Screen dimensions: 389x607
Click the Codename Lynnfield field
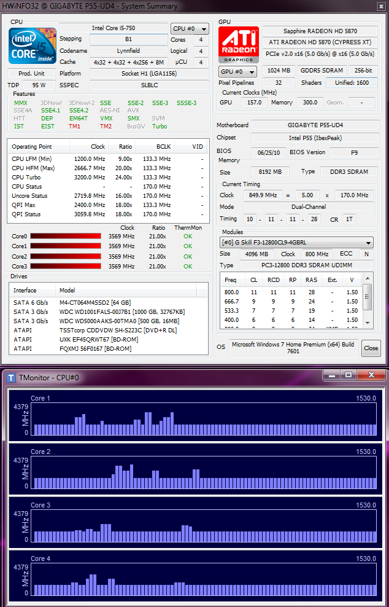pos(129,51)
